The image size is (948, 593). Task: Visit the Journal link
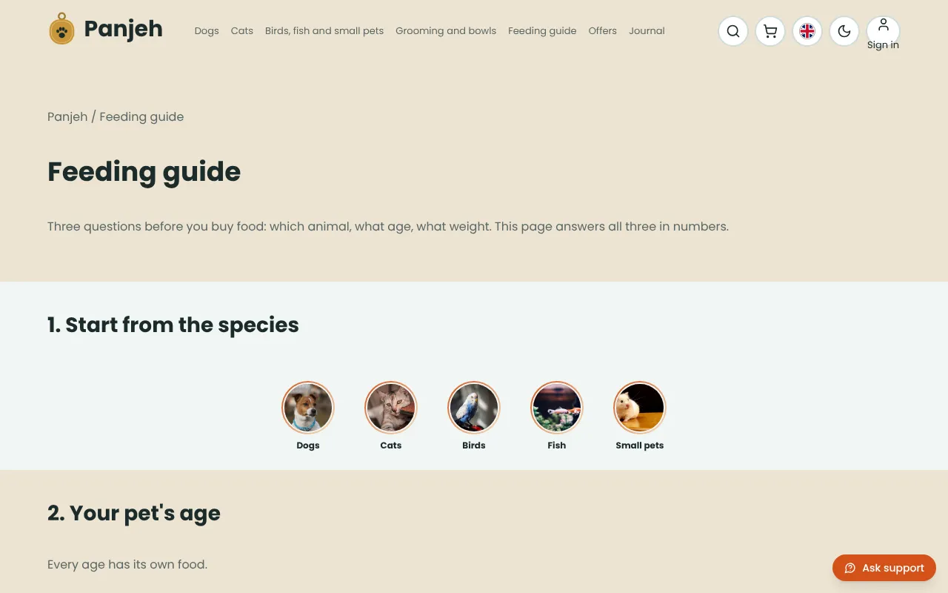click(x=647, y=31)
